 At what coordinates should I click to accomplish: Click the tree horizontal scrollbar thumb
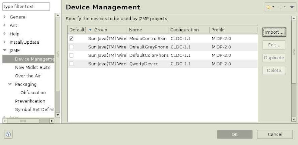pos(23,121)
